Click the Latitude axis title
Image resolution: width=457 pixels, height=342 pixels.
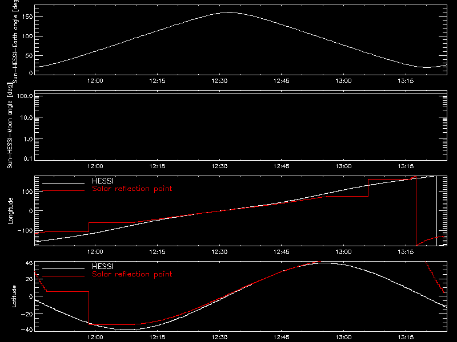coord(14,296)
